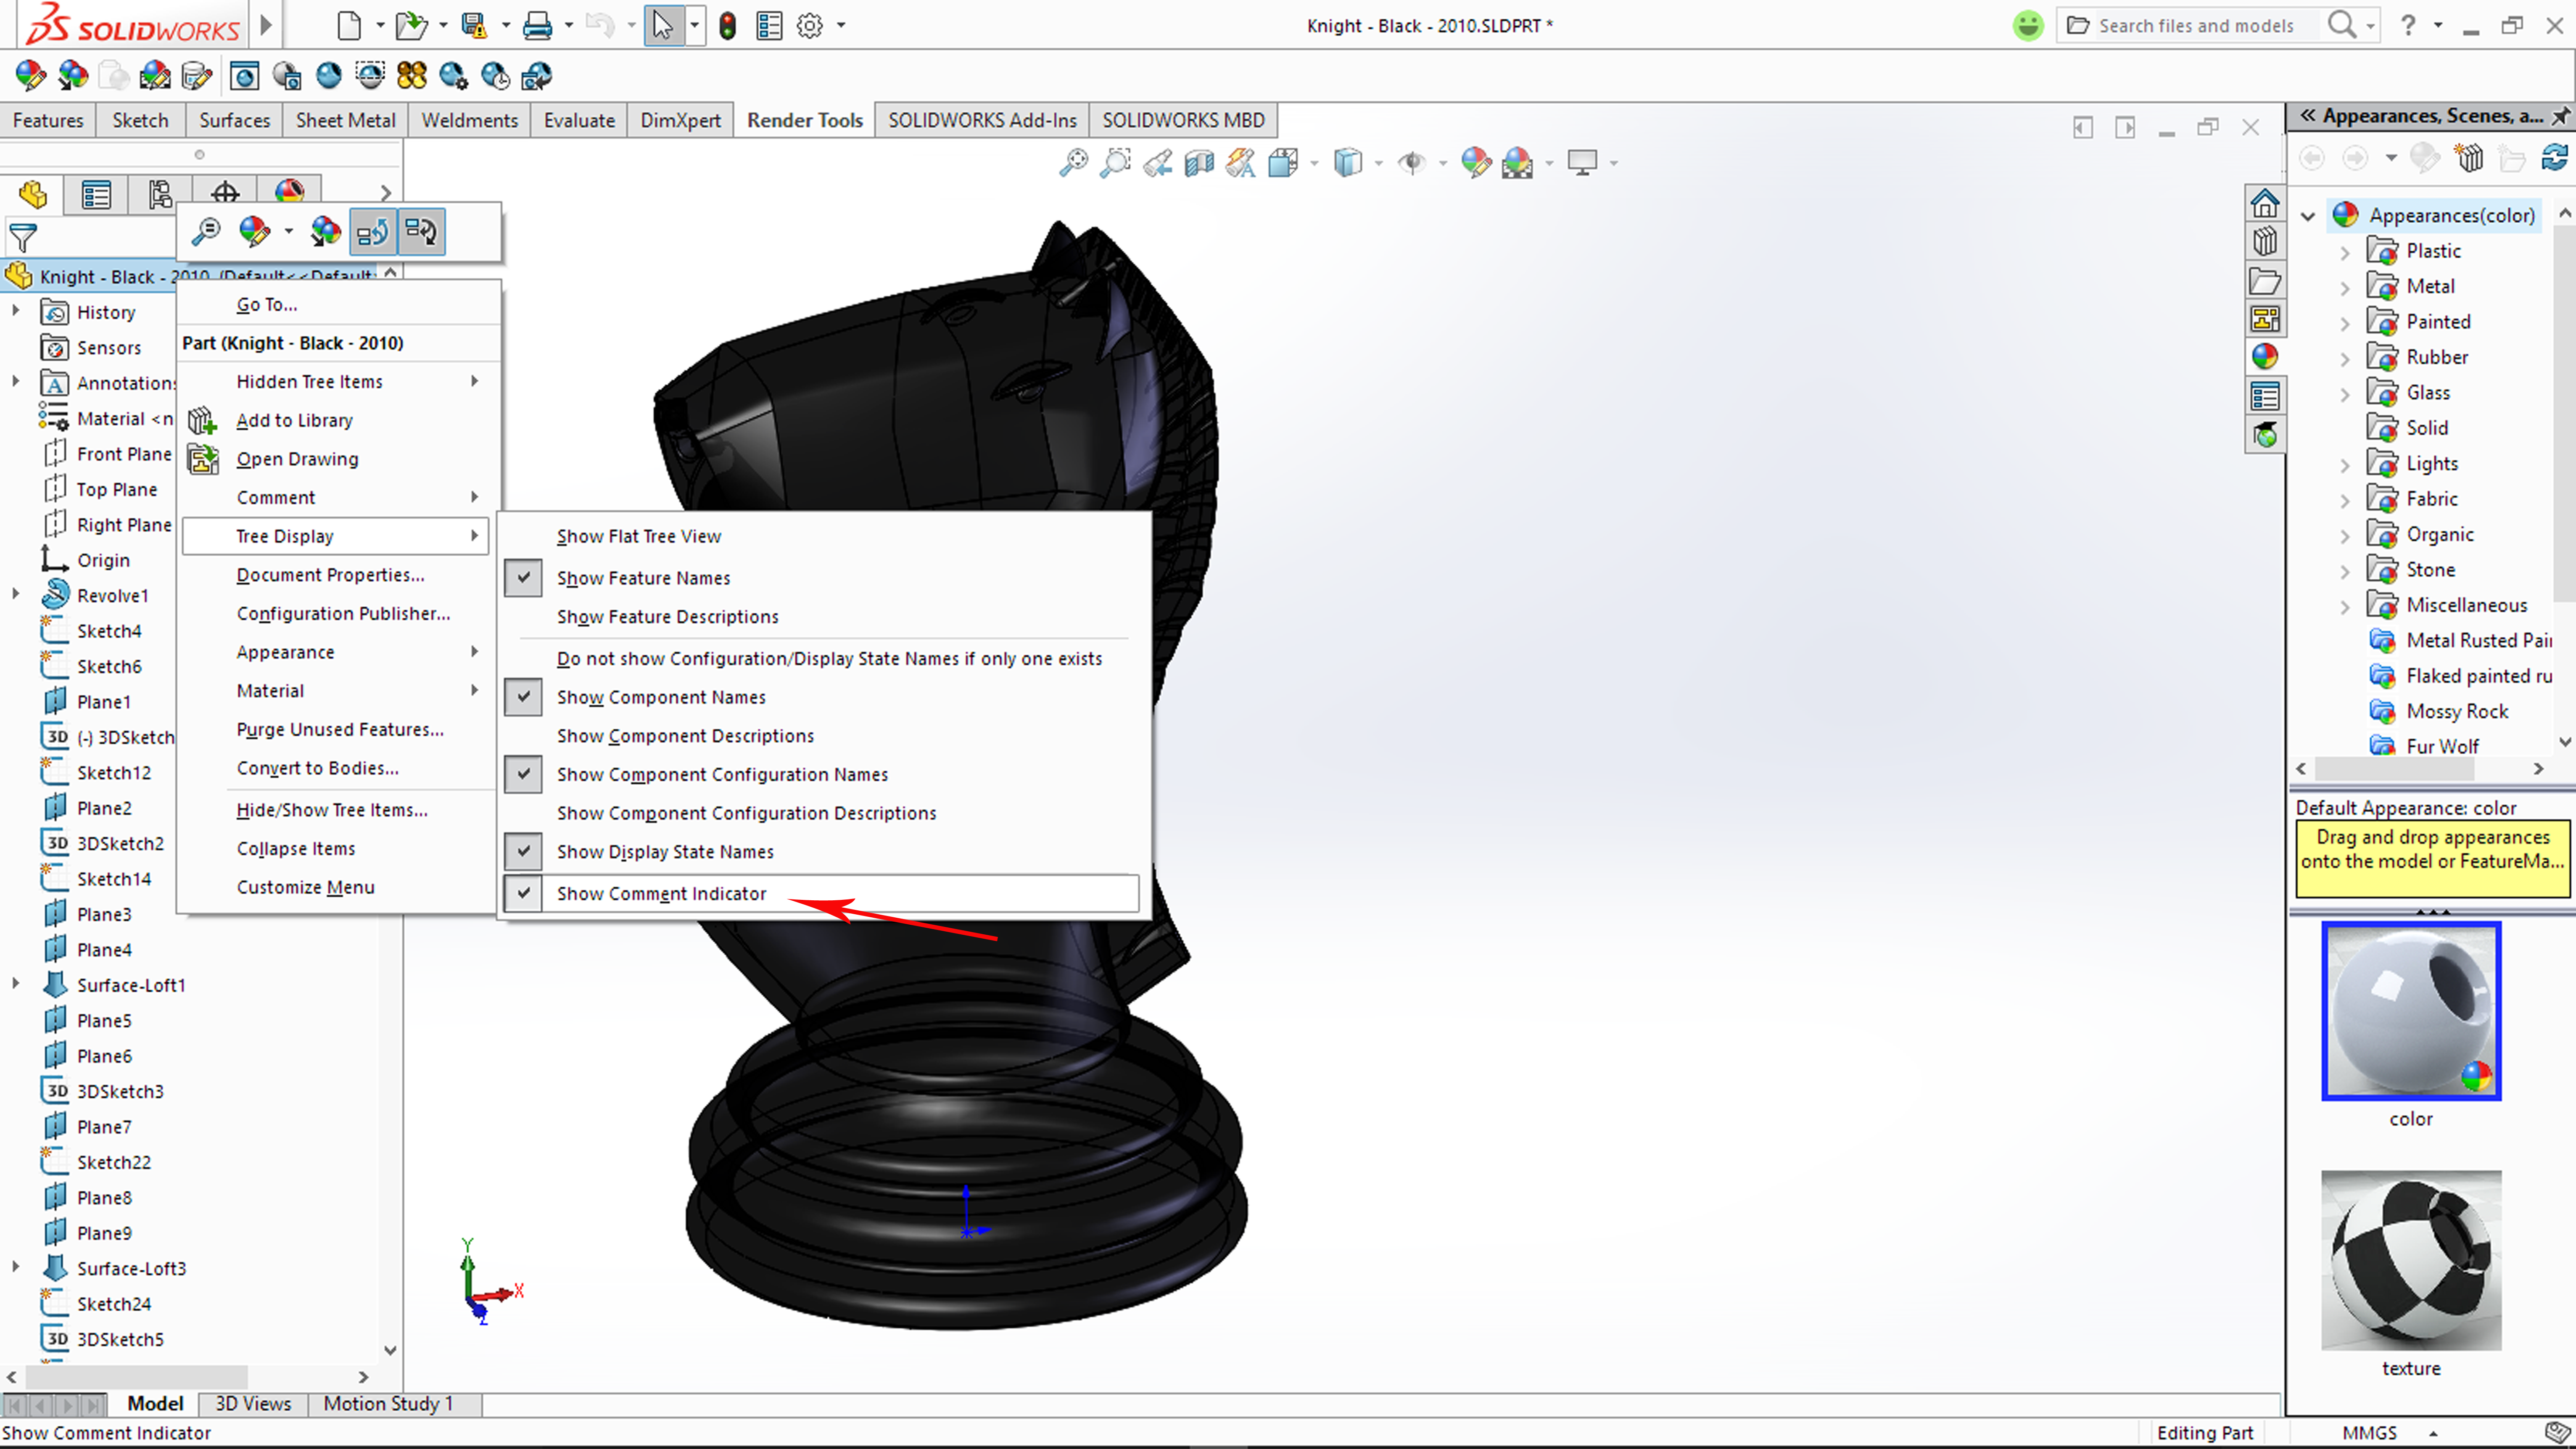This screenshot has width=2576, height=1449.
Task: Click the Add to Library icon
Action: pyautogui.click(x=202, y=420)
